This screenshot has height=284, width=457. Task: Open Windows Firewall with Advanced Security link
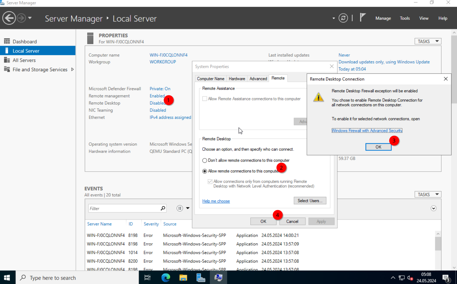click(367, 131)
